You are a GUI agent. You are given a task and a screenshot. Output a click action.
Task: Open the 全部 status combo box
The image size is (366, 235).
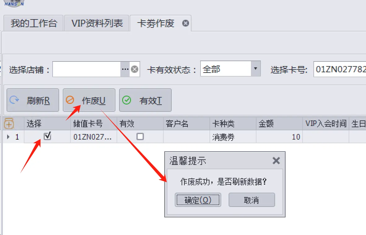pyautogui.click(x=230, y=69)
